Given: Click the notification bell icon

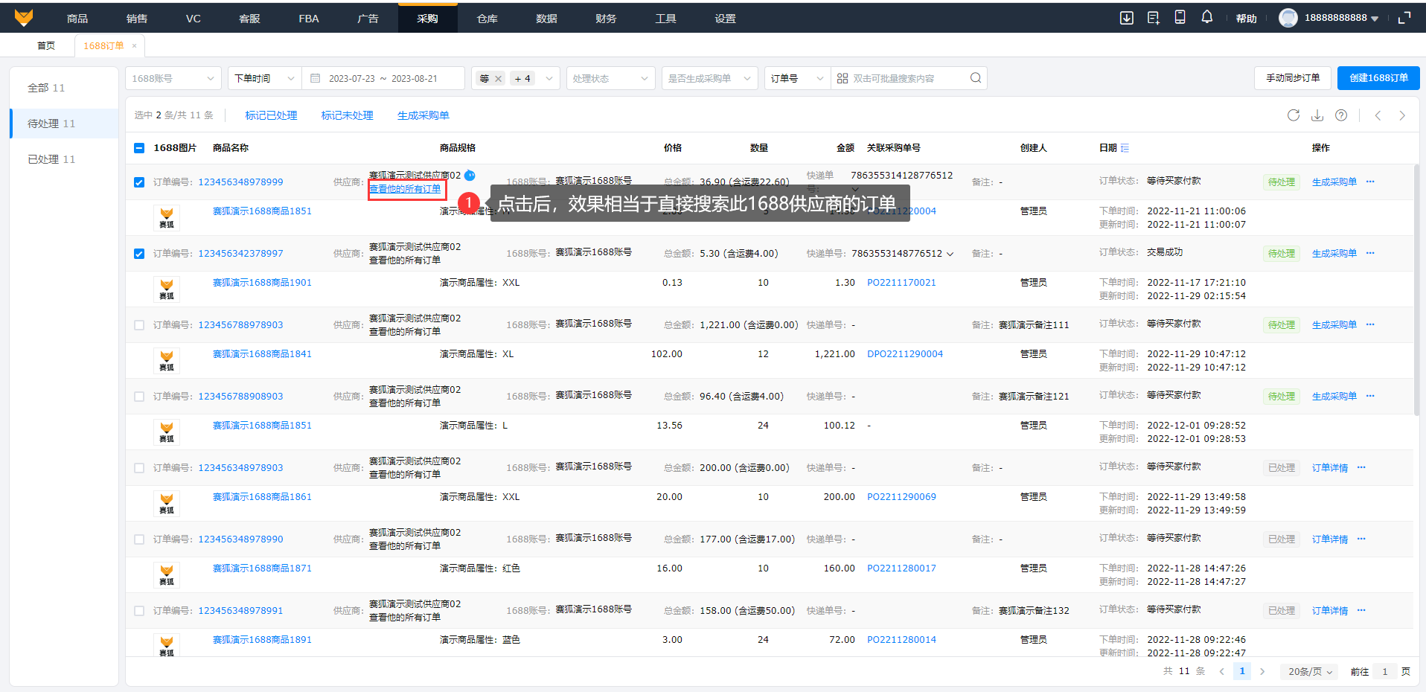Looking at the screenshot, I should 1206,17.
